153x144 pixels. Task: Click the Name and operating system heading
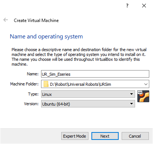point(46,37)
